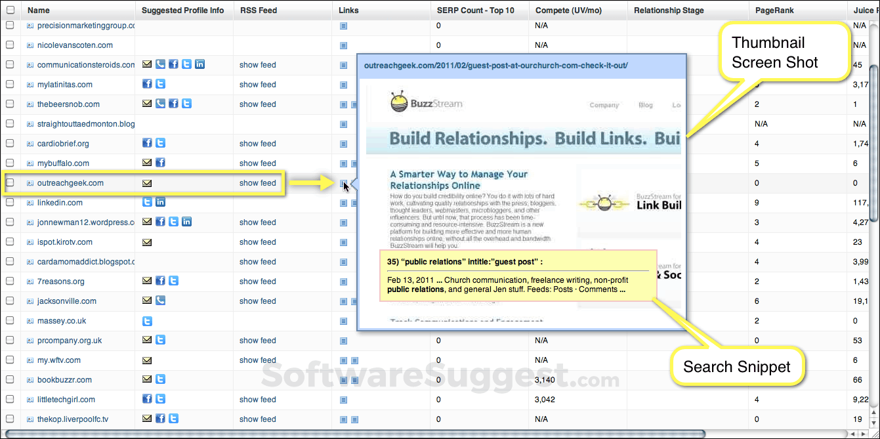Click the Twitter icon beside bookbuzzr.com
The image size is (880, 439).
pyautogui.click(x=160, y=379)
